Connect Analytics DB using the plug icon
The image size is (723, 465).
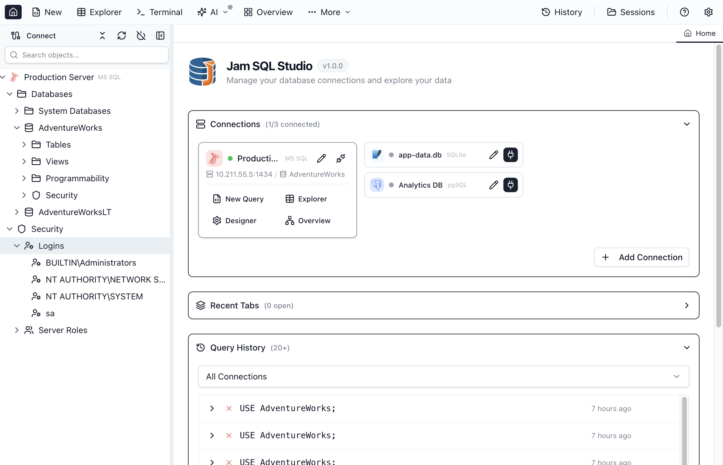click(x=510, y=185)
